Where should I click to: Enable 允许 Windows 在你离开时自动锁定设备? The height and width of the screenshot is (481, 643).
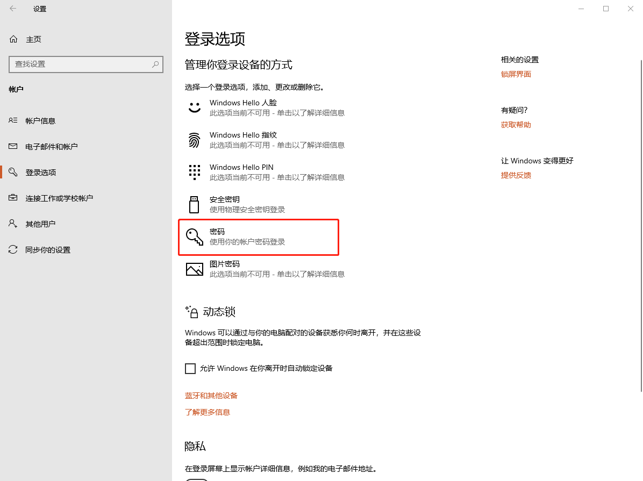[x=190, y=368]
